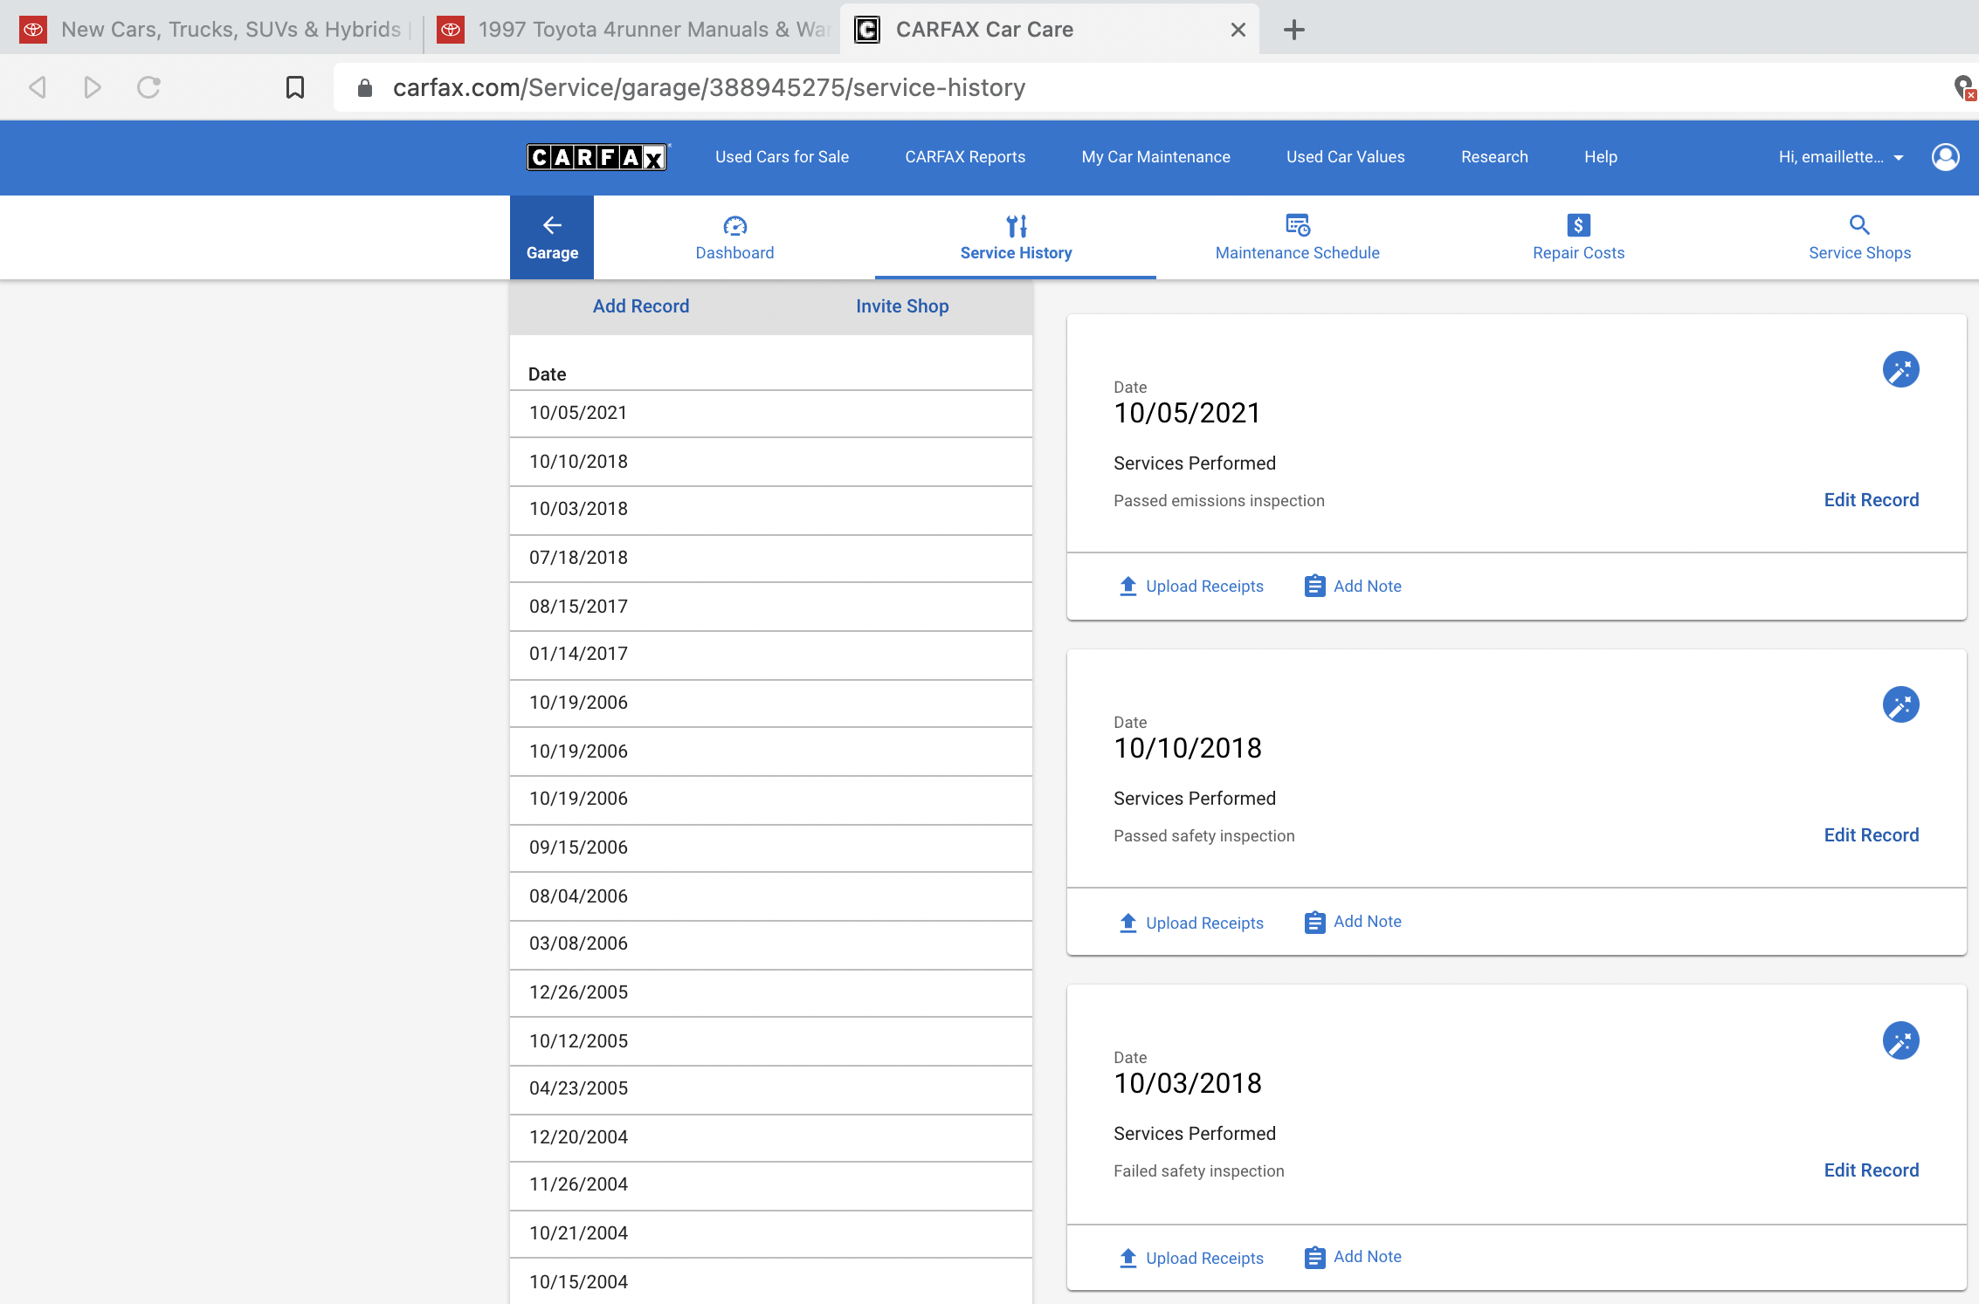Open a new browser tab with plus icon
This screenshot has height=1304, width=1979.
(x=1294, y=30)
